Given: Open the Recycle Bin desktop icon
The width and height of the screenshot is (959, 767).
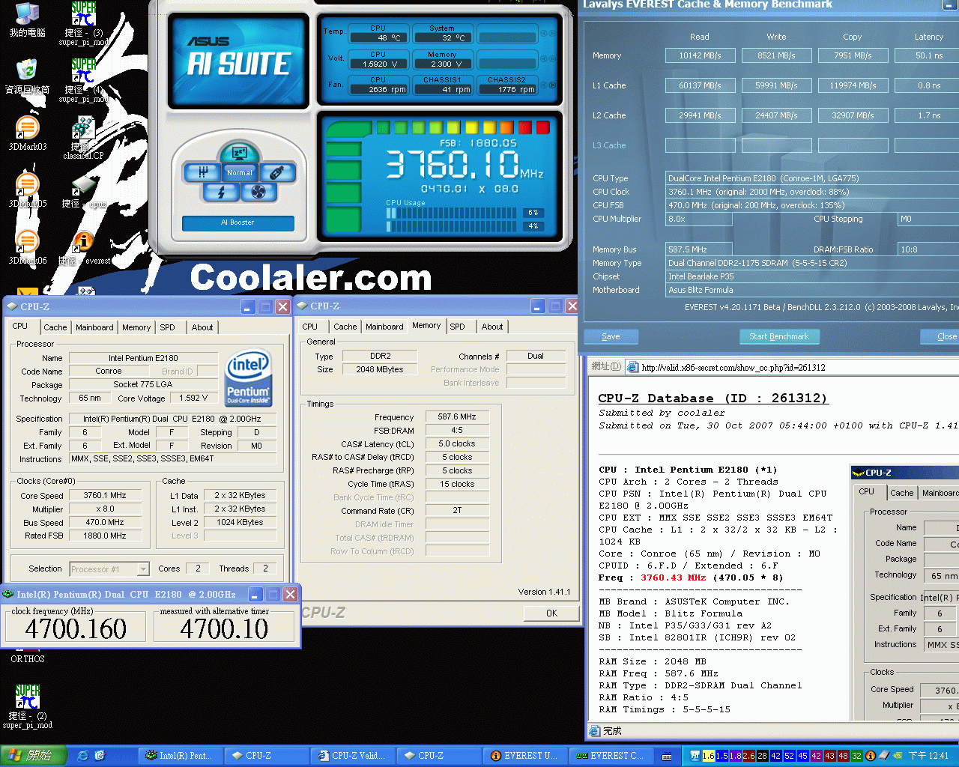Looking at the screenshot, I should tap(27, 76).
